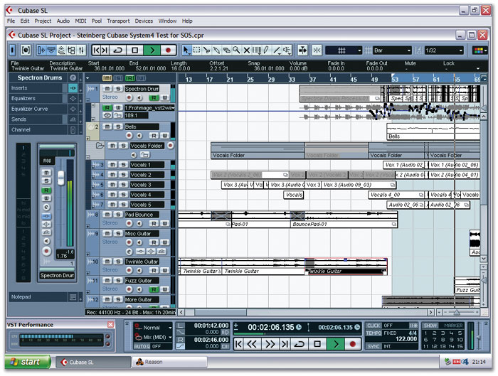498x376 pixels.
Task: Open the Transport menu
Action: point(118,21)
